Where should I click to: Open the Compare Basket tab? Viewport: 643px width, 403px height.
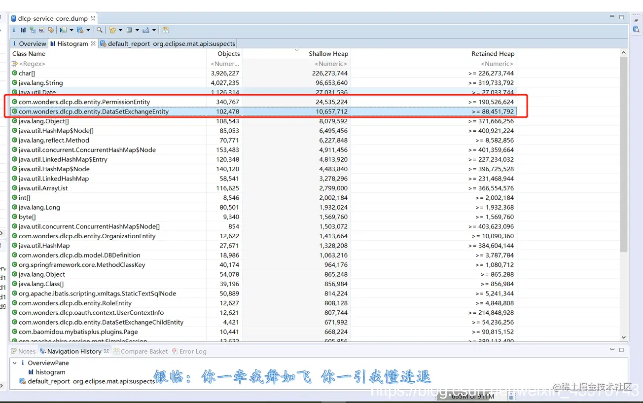point(141,351)
